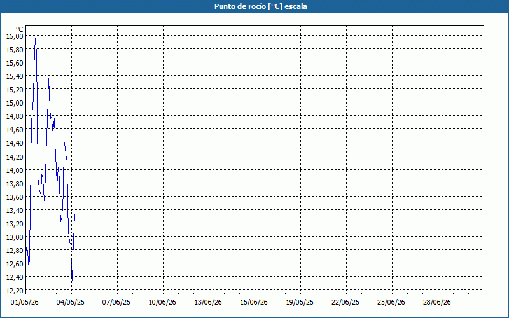Click the 28/06/26 date label
Viewport: 509px width, 318px height.
(x=436, y=303)
